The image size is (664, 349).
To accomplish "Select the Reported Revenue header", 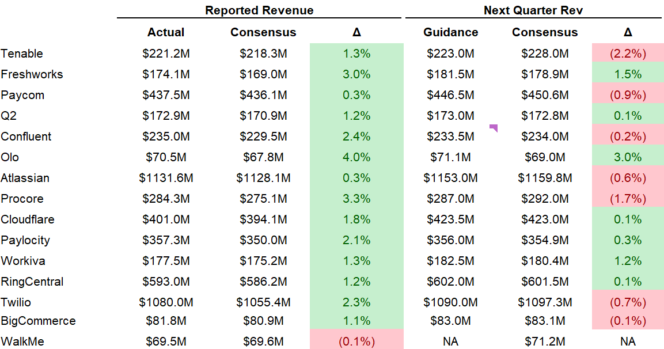I will click(259, 10).
